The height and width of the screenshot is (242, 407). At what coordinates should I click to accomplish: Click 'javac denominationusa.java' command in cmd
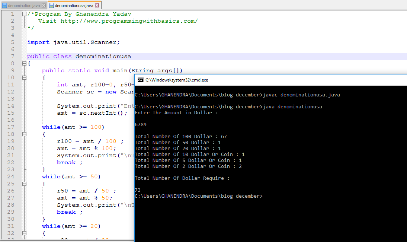(301, 95)
